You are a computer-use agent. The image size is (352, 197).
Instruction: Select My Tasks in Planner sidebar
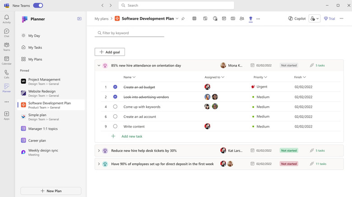coord(35,47)
